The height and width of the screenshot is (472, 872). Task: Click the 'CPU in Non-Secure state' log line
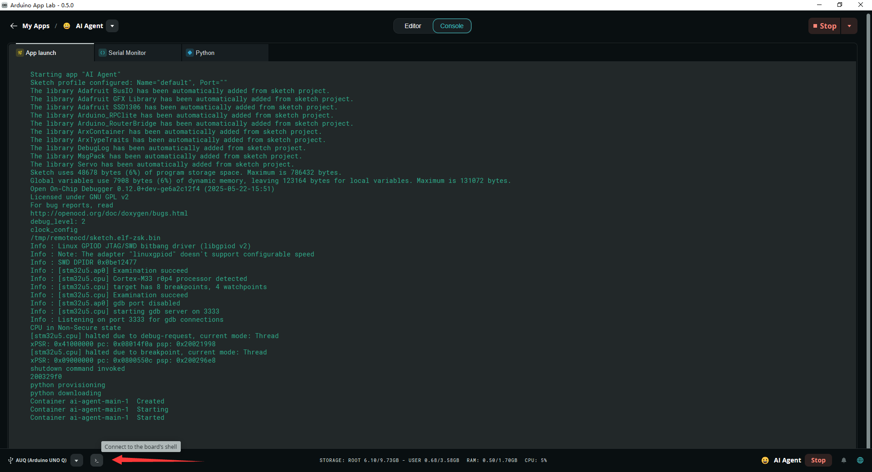(75, 328)
